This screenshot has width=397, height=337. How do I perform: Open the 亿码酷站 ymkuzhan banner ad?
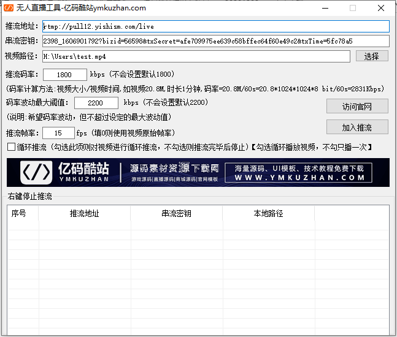(198, 172)
